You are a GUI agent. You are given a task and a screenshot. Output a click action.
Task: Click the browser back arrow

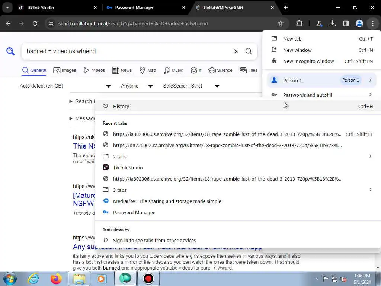coord(8,23)
